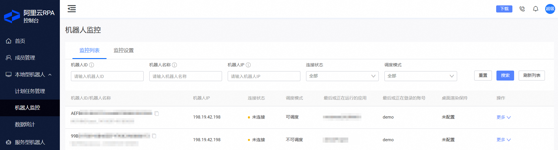Image resolution: width=558 pixels, height=150 pixels.
Task: Click the 最后或正在登录的账号 column header
Action: pos(404,98)
